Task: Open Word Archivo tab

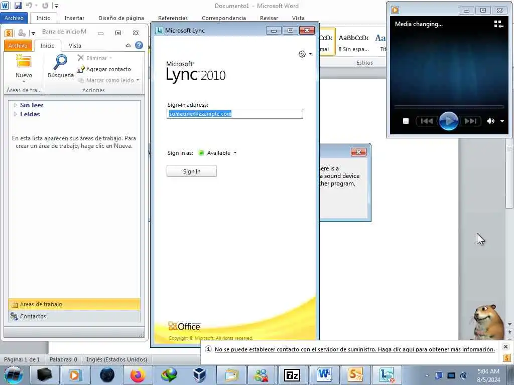Action: point(14,18)
